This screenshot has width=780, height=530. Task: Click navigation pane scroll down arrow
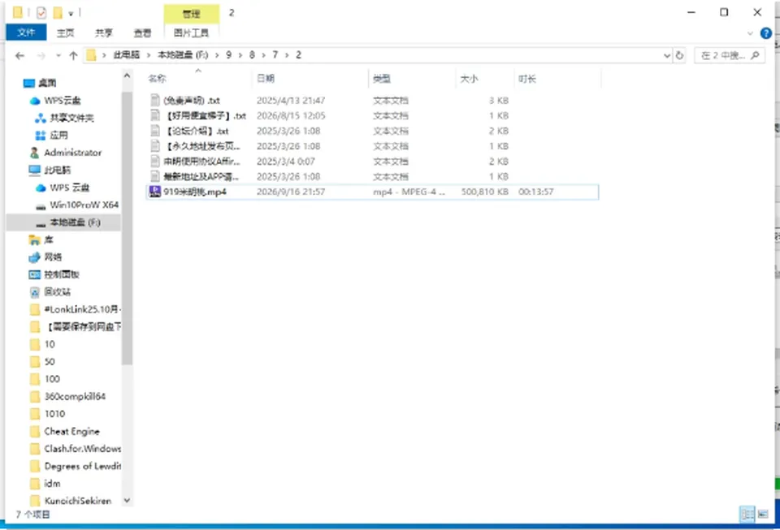[x=127, y=500]
